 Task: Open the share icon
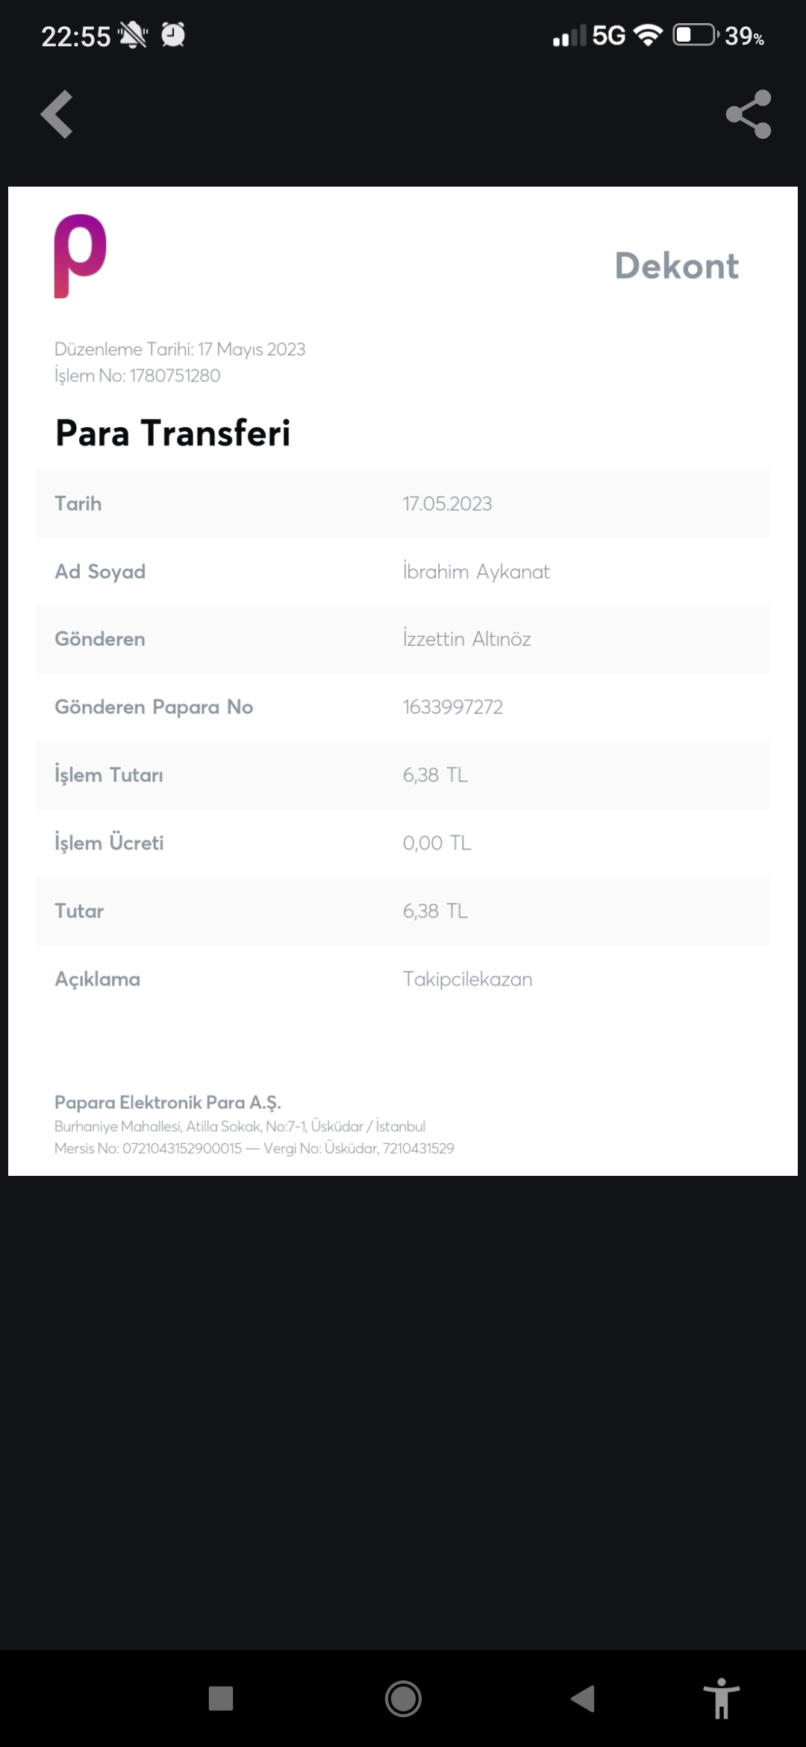pos(749,114)
